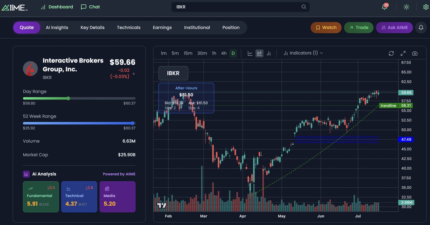Click the trendline label on chart
The height and width of the screenshot is (225, 430).
click(x=388, y=106)
